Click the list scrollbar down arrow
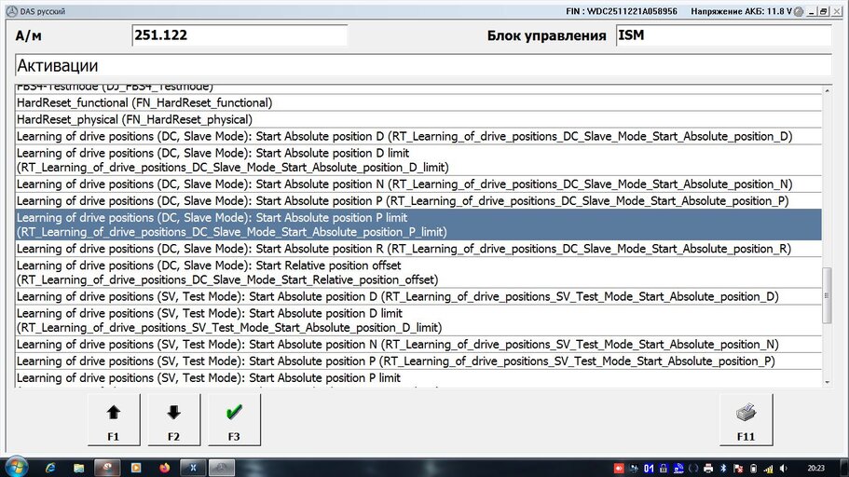Image resolution: width=849 pixels, height=477 pixels. (827, 382)
